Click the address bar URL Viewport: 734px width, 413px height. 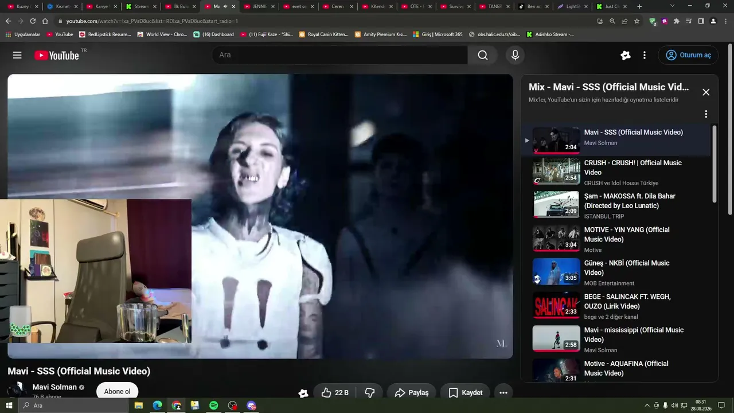click(152, 21)
